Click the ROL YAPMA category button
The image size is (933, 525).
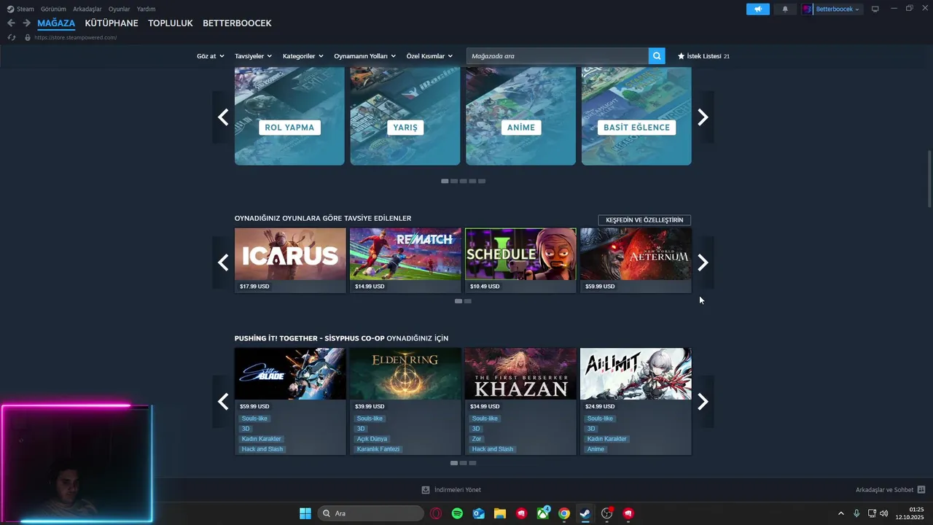(289, 127)
